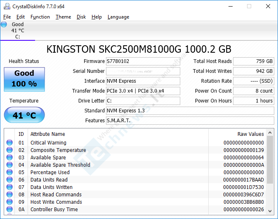Viewport: 278px width, 219px height.
Task: Click the Data Units Read status orb
Action: point(9,179)
